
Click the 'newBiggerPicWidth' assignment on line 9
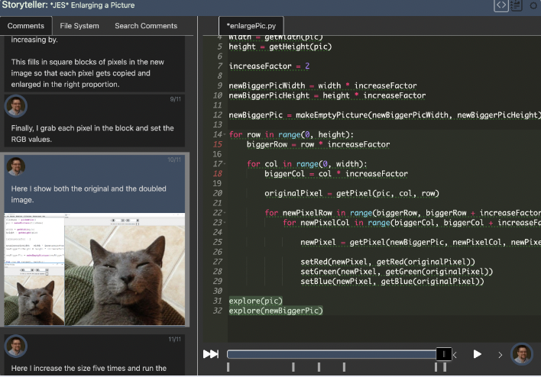(x=323, y=85)
